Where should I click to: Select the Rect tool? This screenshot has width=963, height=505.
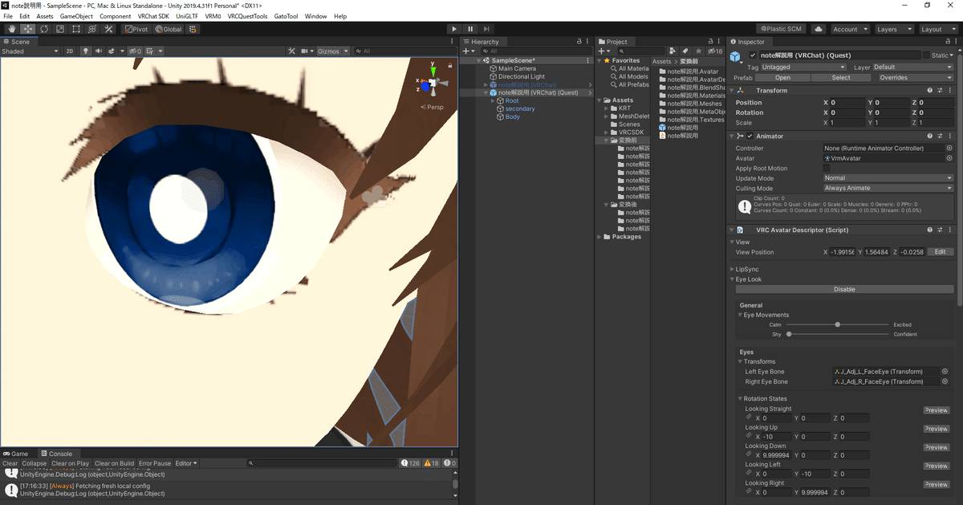(75, 29)
